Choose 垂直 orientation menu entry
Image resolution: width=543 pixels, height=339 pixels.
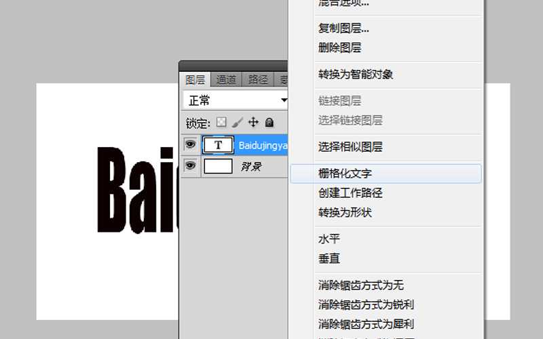[x=386, y=258]
